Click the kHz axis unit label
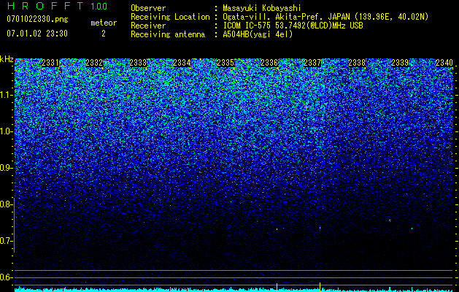 click(x=7, y=59)
